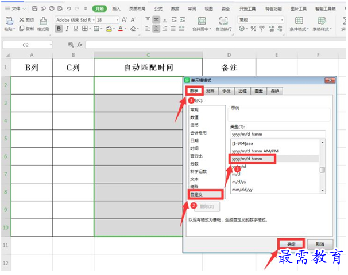Align text right
The width and height of the screenshot is (348, 275).
165,28
